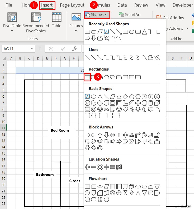Screen dimensions: 194x209
Task: Select the Right Arrow block arrow
Action: [x=87, y=135]
